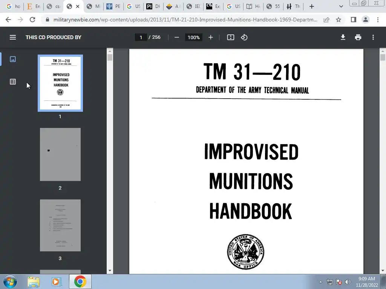Select page 1 thumbnail
The image size is (386, 289).
(60, 83)
